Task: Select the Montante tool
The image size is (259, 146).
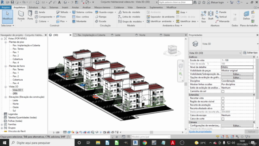Action: (x=79, y=21)
